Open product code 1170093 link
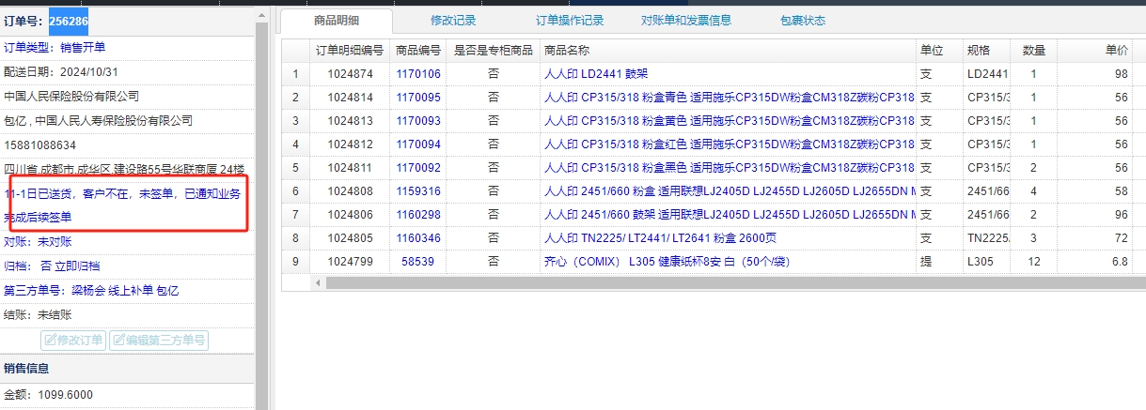1146x410 pixels. (x=418, y=121)
